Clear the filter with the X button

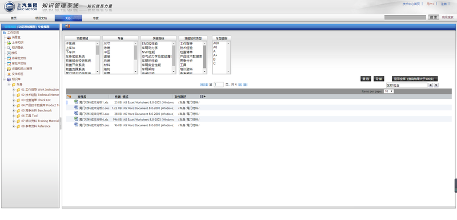[436, 85]
